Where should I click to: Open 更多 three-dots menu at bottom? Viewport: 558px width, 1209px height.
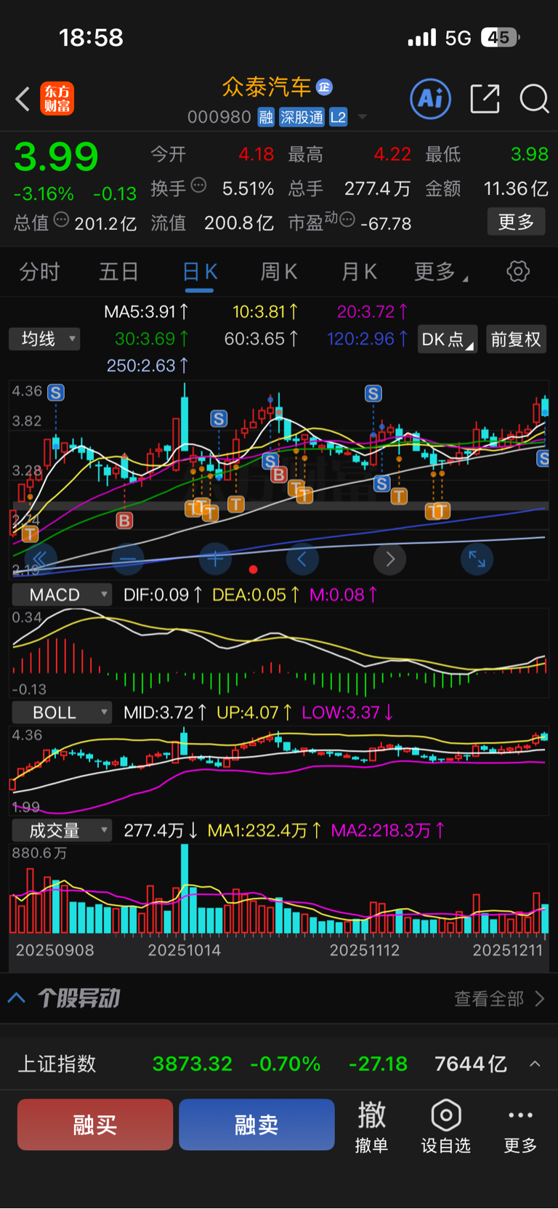tap(520, 1126)
